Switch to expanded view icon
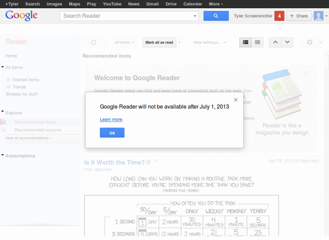 (246, 42)
